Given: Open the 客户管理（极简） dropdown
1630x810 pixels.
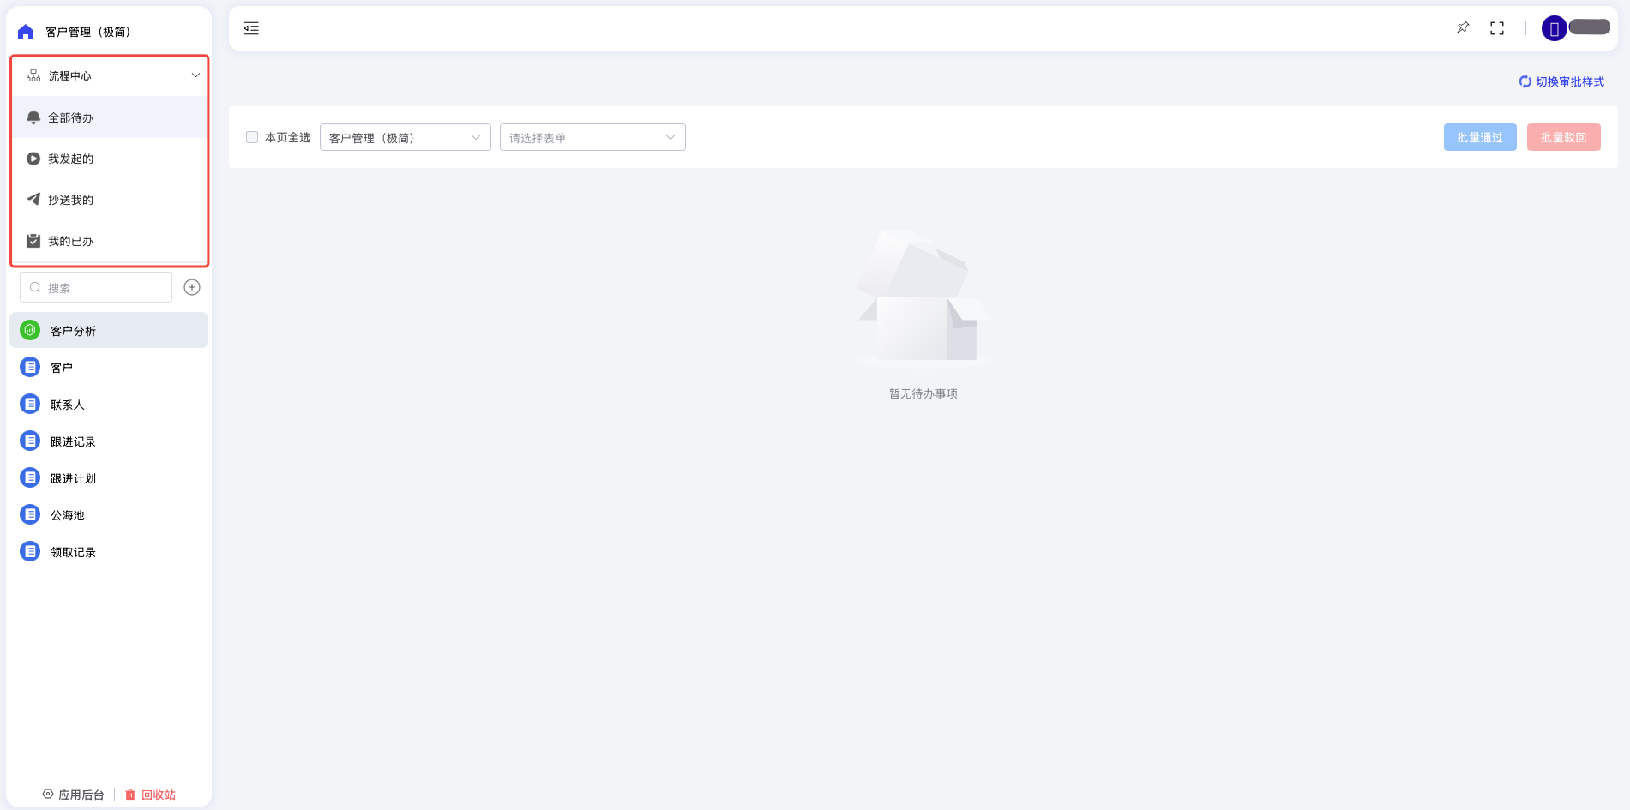Looking at the screenshot, I should tap(405, 137).
